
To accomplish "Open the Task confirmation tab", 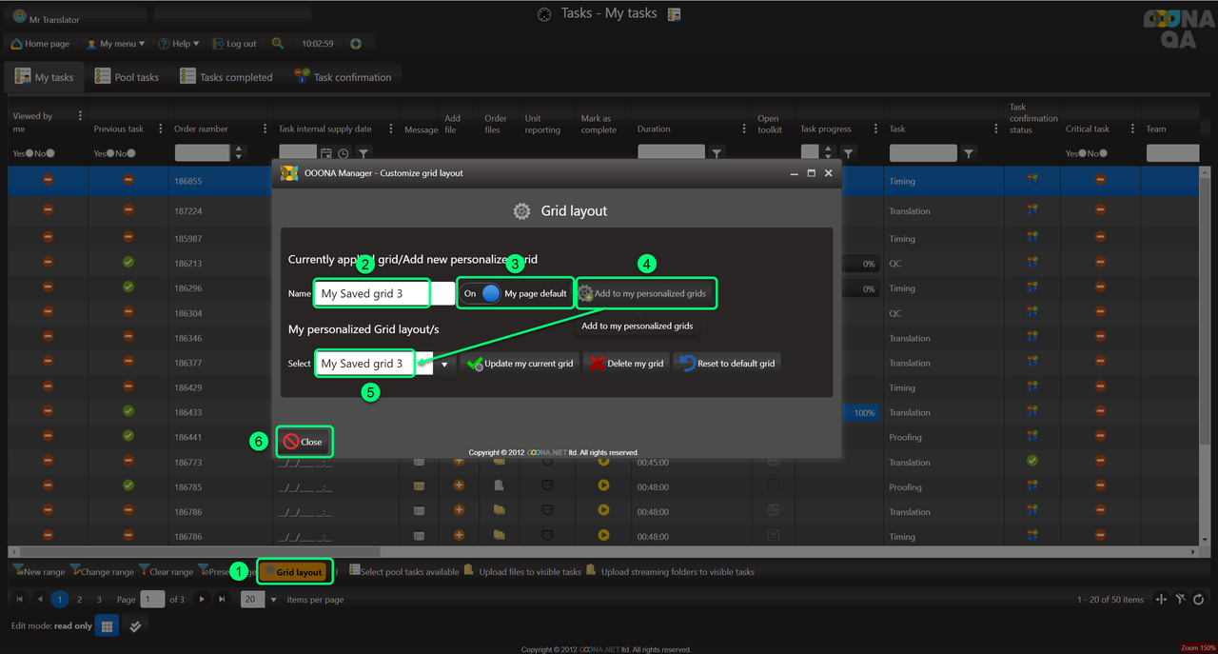I will pyautogui.click(x=343, y=77).
